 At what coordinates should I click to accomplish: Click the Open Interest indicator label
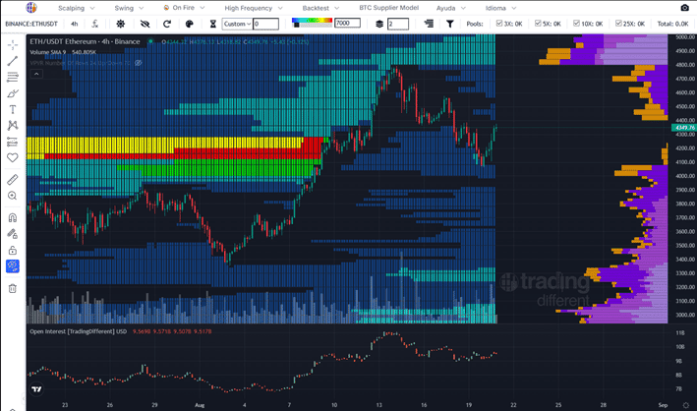pyautogui.click(x=79, y=331)
